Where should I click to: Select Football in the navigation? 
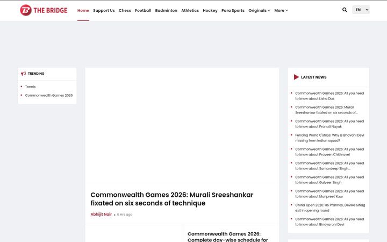click(x=143, y=10)
